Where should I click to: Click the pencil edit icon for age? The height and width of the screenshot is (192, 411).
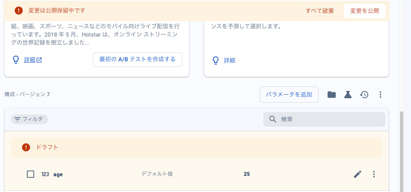coord(358,174)
